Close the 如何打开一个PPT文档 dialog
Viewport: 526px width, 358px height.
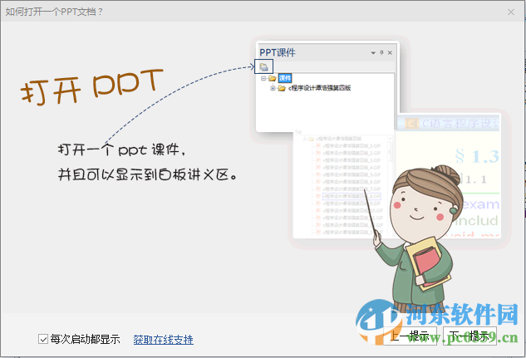511,12
